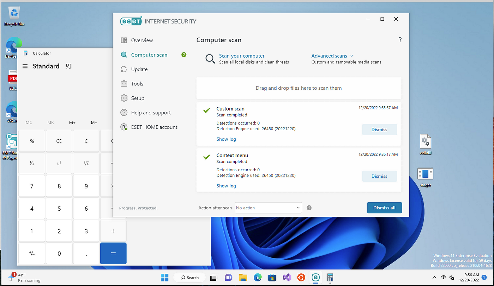Click the Calculator C clear key
This screenshot has width=494, height=286.
tap(86, 141)
